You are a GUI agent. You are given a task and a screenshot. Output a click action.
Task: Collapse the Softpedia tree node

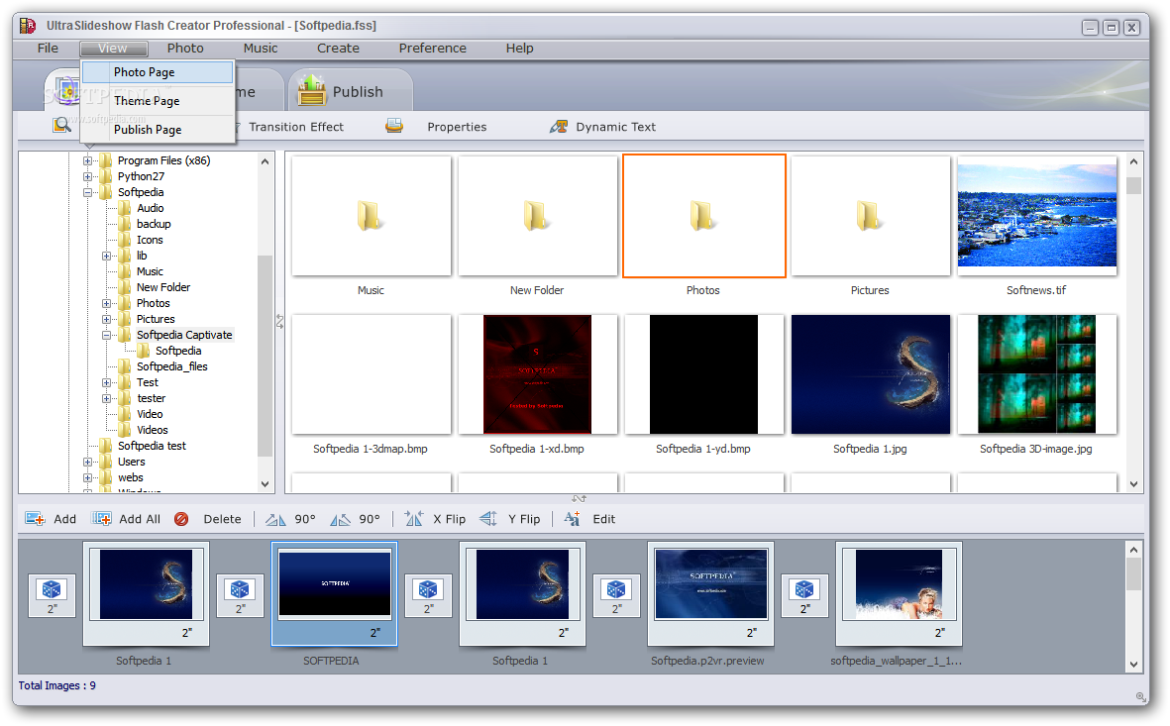pos(87,192)
